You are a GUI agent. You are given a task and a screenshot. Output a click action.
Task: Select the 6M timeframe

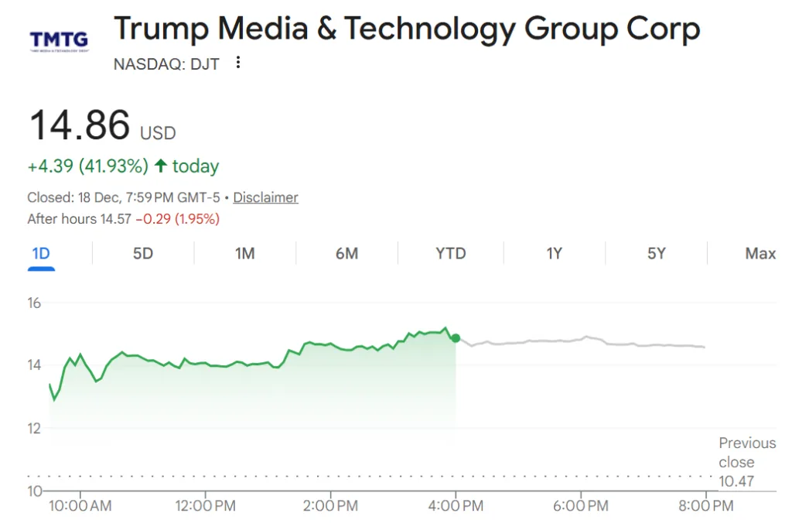(x=347, y=254)
